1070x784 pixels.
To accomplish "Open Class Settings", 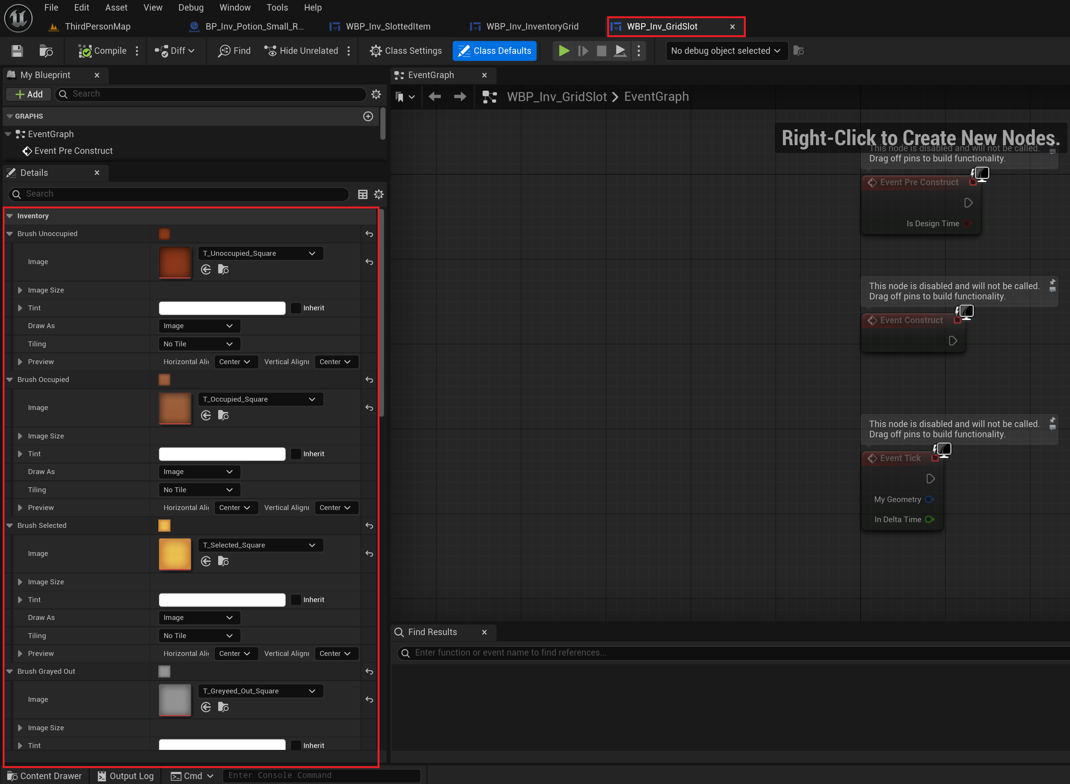I will [x=406, y=51].
